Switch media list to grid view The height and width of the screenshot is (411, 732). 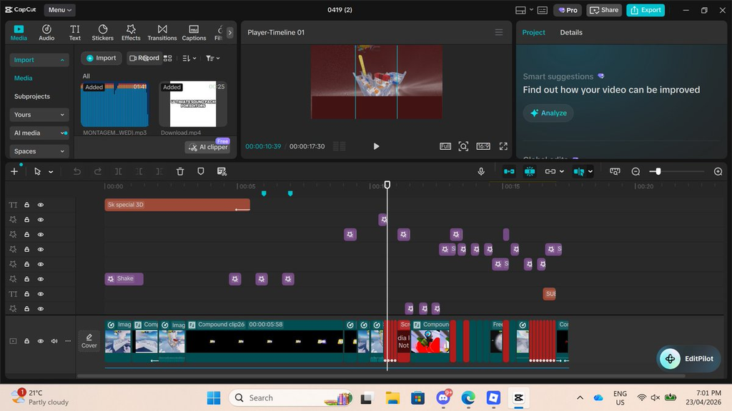pos(168,59)
